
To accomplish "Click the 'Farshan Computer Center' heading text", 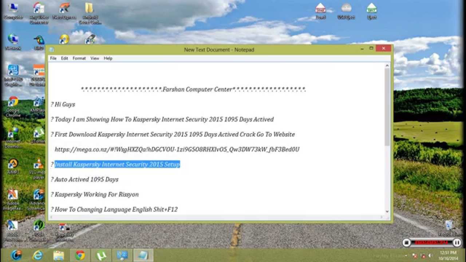I will pyautogui.click(x=197, y=90).
